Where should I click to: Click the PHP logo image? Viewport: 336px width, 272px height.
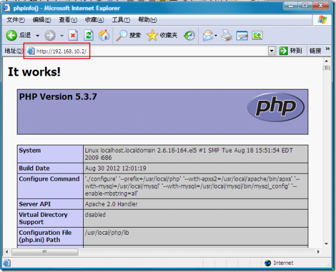tap(276, 107)
